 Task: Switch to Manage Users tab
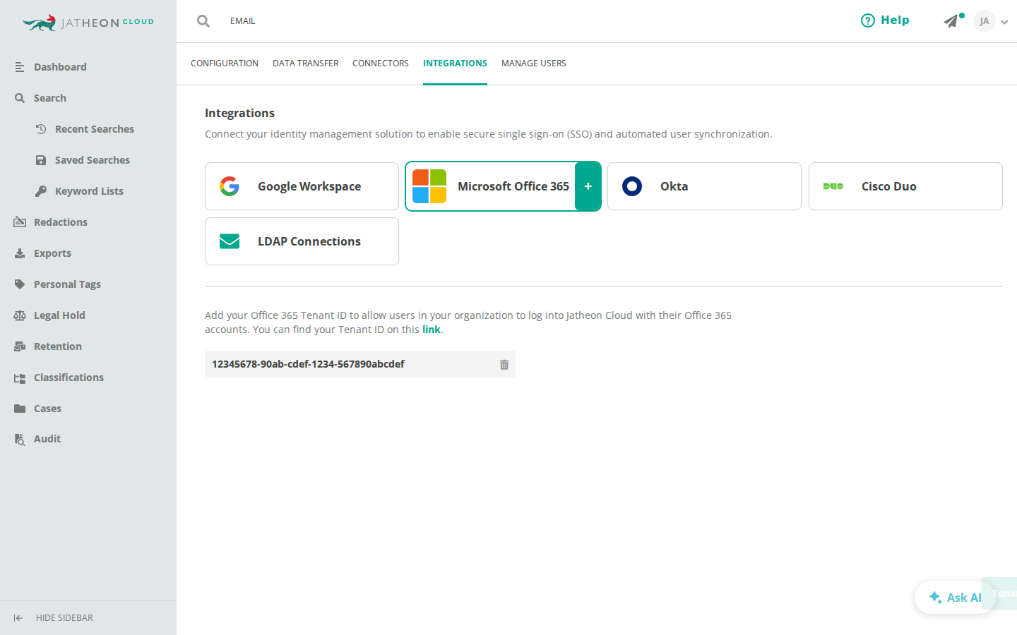pyautogui.click(x=534, y=64)
